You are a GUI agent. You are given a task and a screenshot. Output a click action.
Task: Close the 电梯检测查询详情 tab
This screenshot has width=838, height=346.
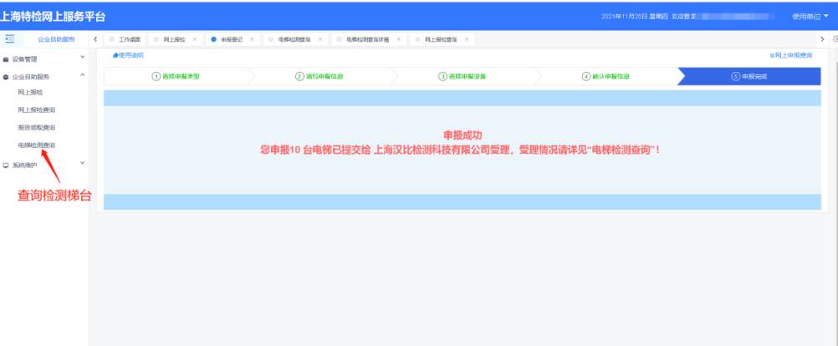pyautogui.click(x=399, y=39)
